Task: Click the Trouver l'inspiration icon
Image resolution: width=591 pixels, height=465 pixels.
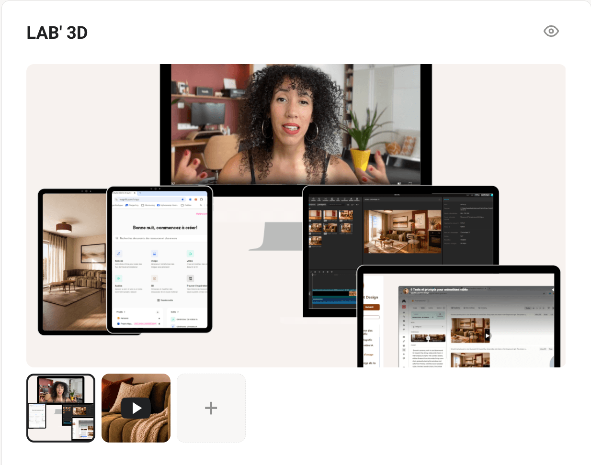Action: (x=190, y=278)
